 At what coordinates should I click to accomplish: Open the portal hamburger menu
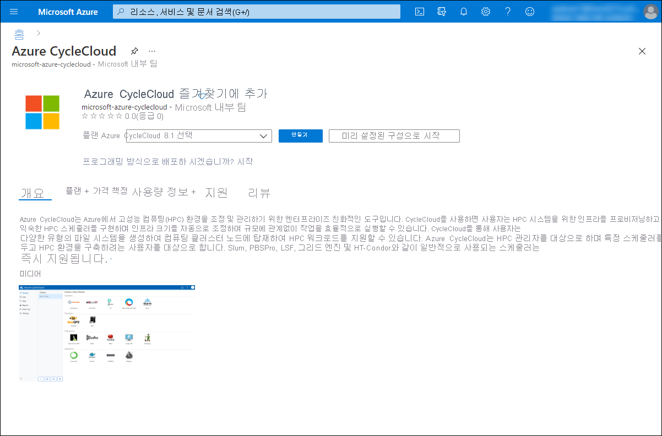(14, 12)
